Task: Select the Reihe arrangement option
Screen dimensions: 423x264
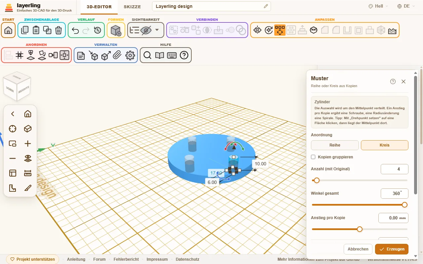Action: (335, 145)
